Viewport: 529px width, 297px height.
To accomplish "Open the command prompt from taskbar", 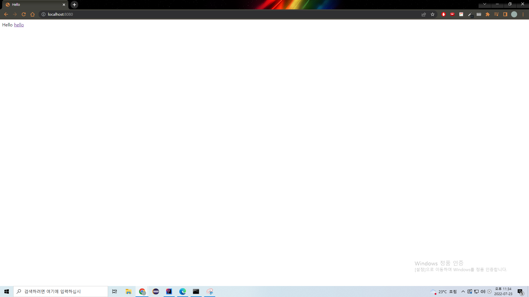I will (196, 291).
